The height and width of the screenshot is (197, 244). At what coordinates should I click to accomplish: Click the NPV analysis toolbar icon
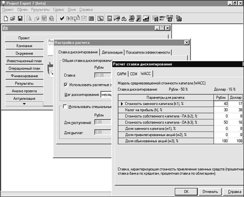coord(162,18)
